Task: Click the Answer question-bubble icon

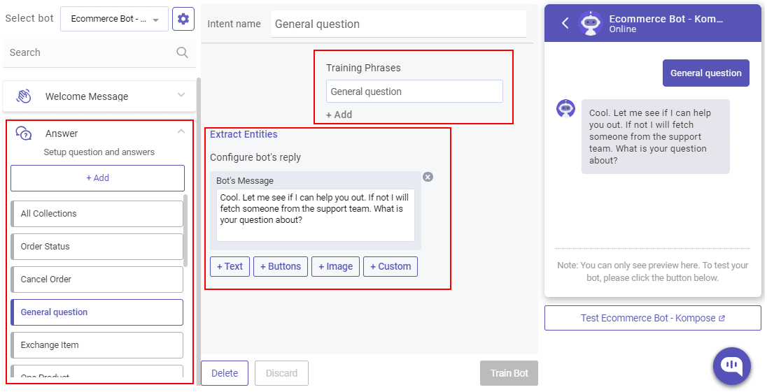Action: click(24, 133)
